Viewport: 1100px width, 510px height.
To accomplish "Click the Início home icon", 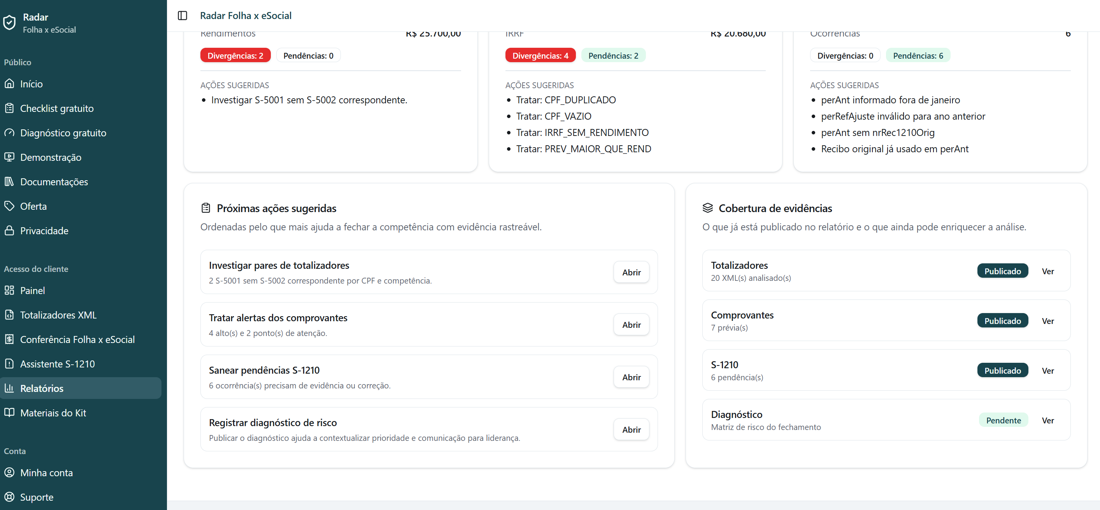I will point(9,84).
